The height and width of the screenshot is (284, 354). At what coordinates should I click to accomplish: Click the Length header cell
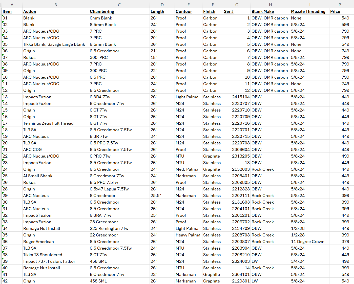click(x=162, y=11)
